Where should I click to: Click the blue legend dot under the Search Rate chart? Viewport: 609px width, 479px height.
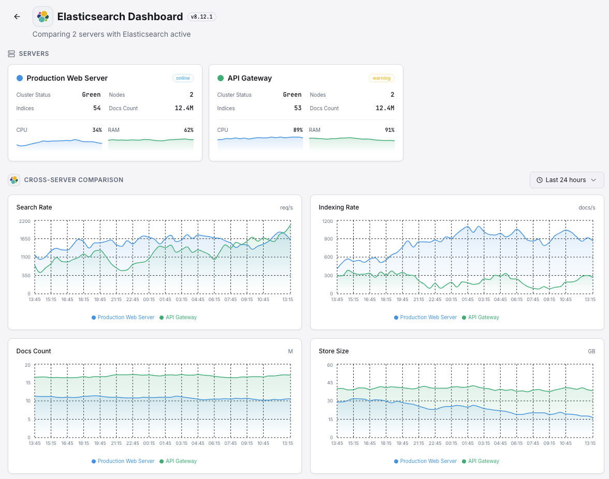point(93,317)
